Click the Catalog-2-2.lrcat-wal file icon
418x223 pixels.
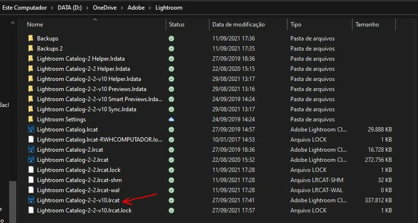31,190
